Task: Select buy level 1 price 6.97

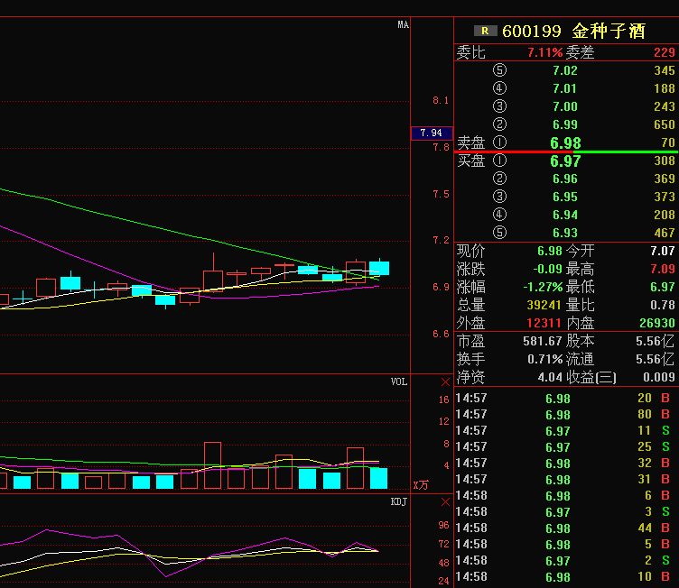Action: [565, 161]
